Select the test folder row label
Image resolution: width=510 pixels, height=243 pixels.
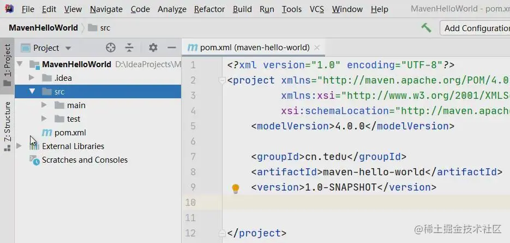[74, 119]
